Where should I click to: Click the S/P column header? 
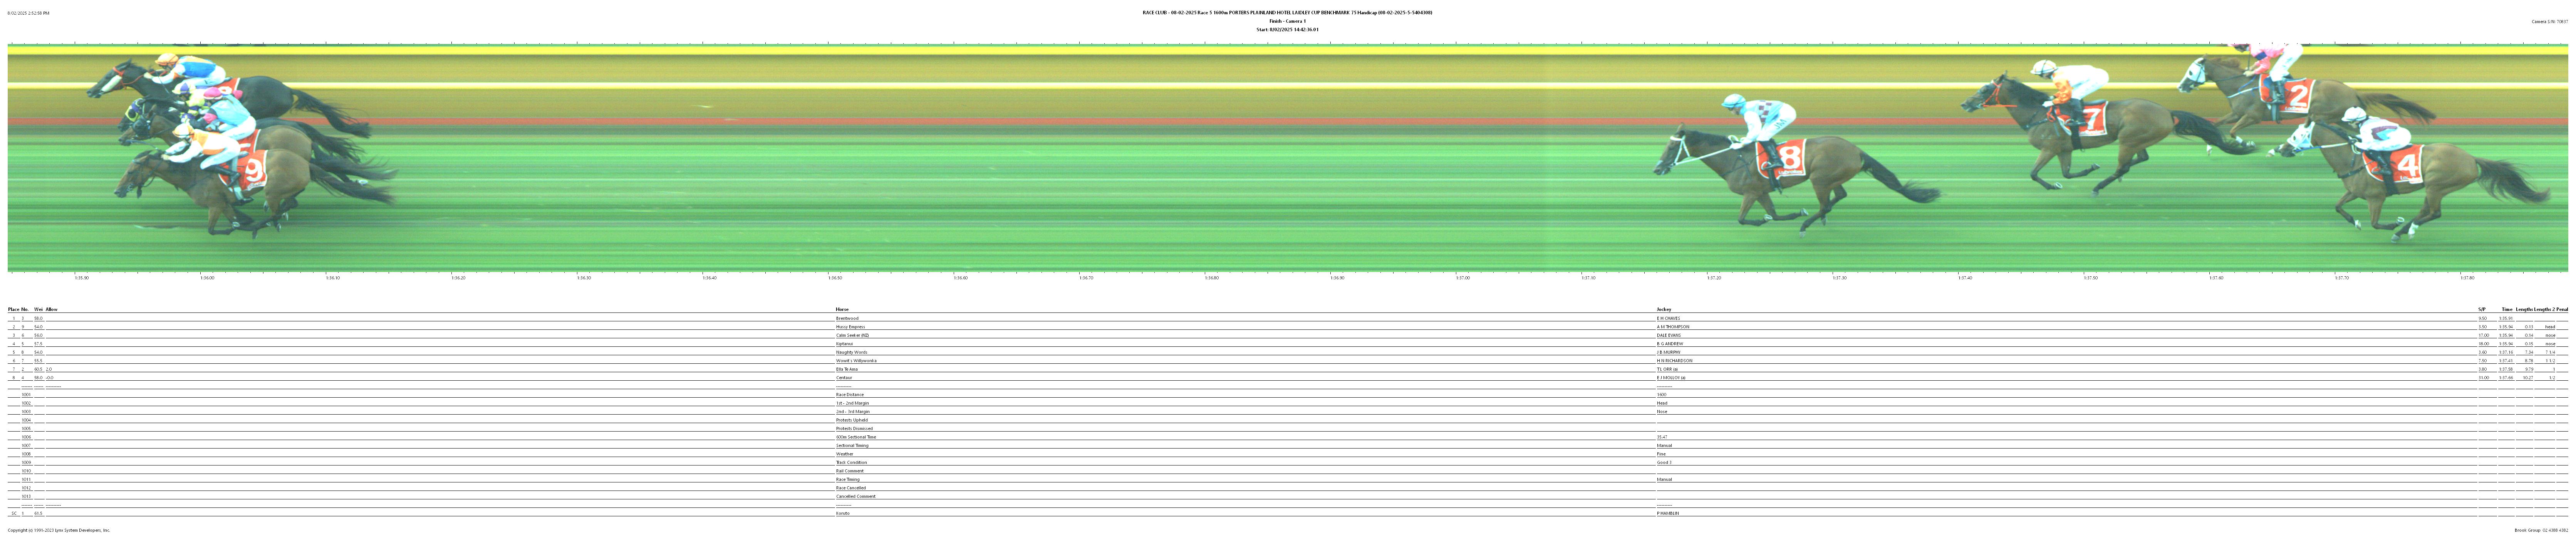2482,309
